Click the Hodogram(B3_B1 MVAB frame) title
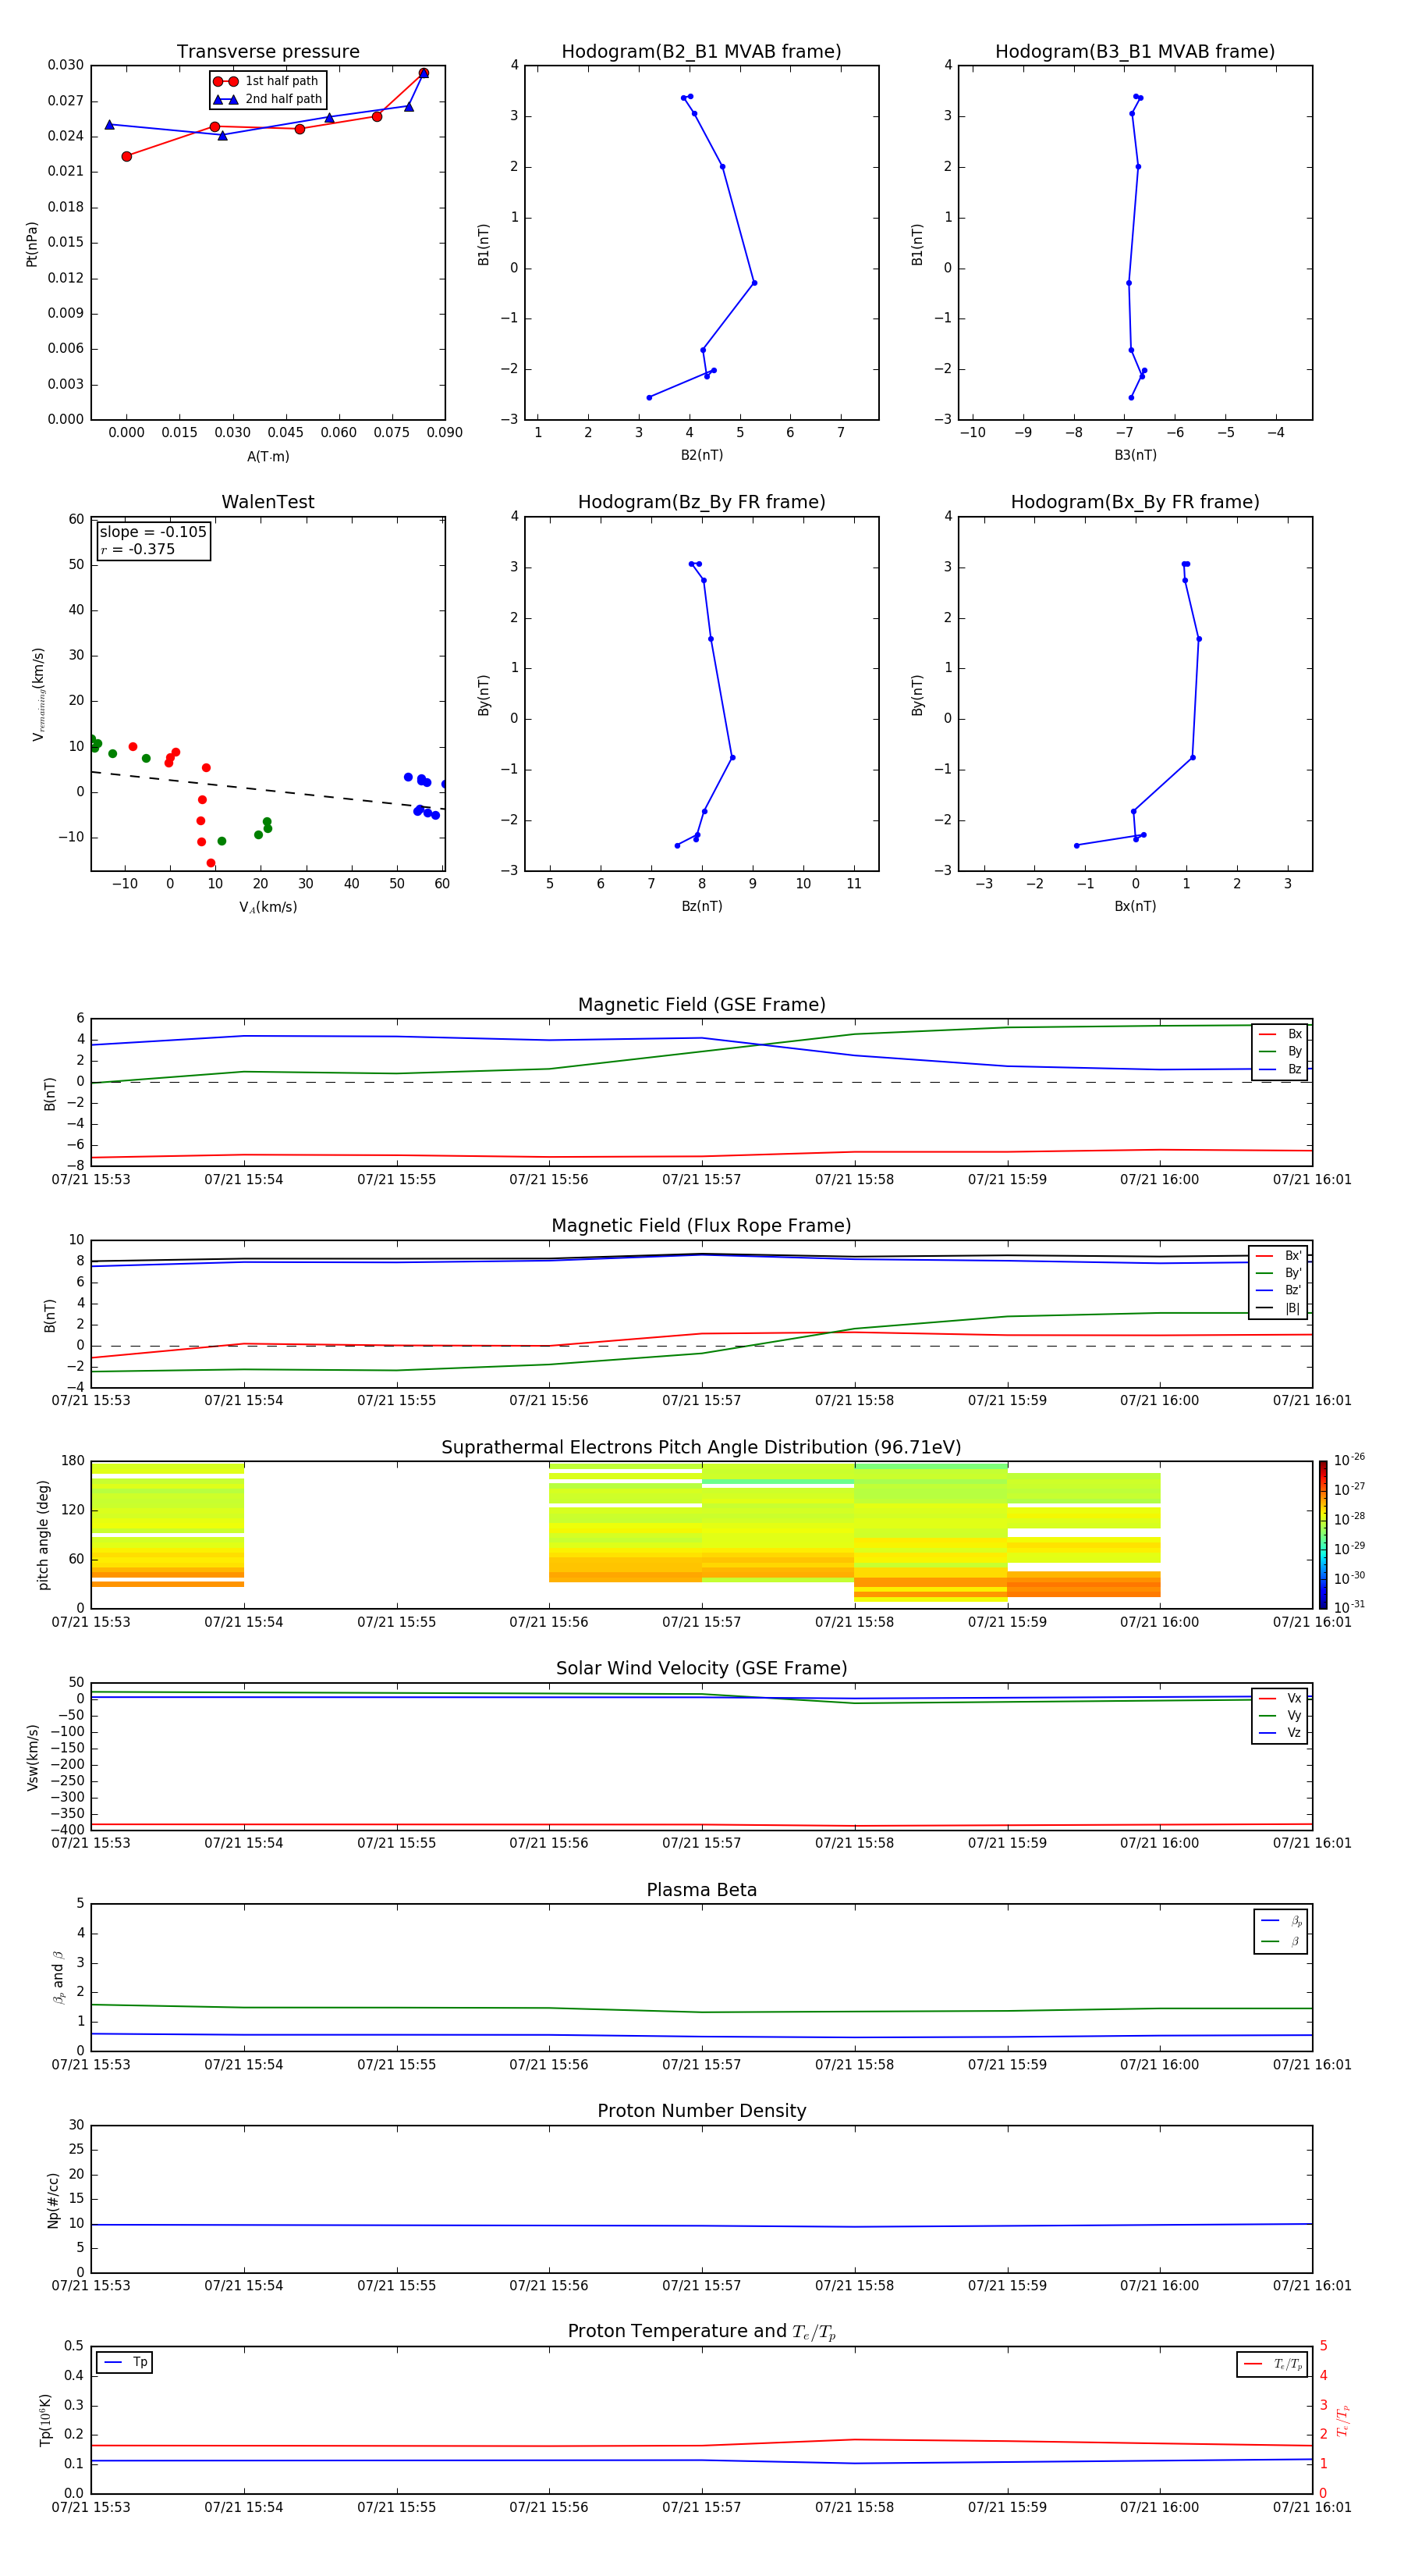The image size is (1404, 2576). 1135,52
